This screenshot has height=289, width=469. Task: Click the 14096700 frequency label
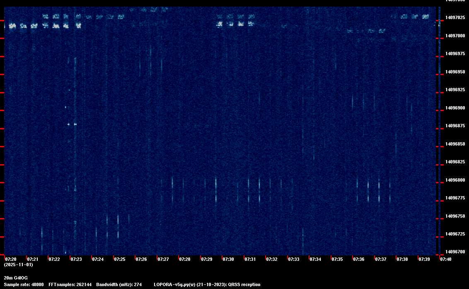pyautogui.click(x=455, y=252)
